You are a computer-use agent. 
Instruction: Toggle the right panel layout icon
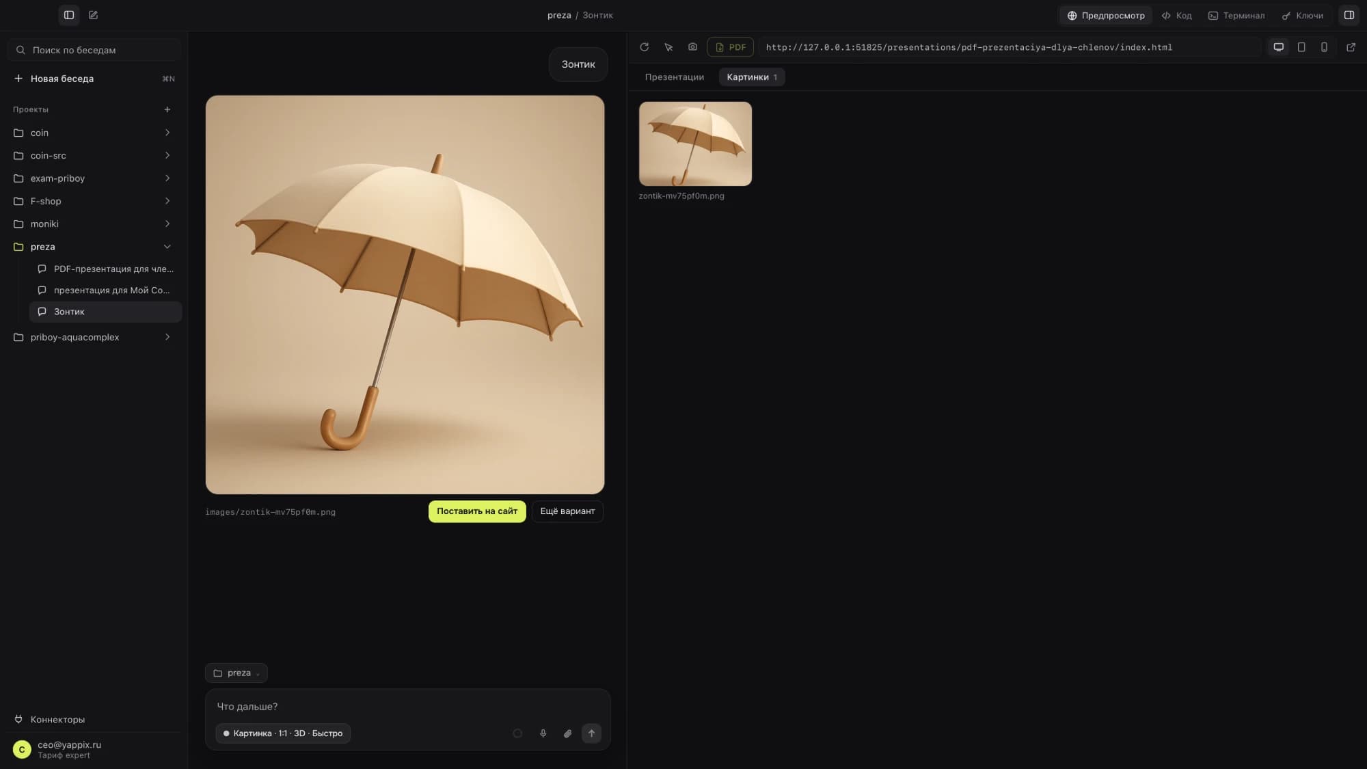pos(1349,15)
